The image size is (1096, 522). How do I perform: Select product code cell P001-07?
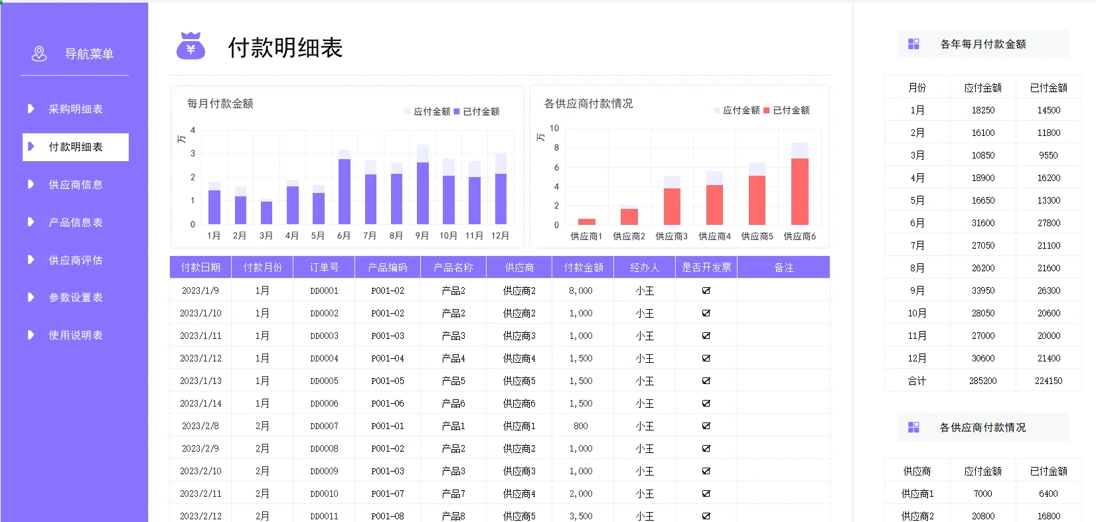point(388,493)
